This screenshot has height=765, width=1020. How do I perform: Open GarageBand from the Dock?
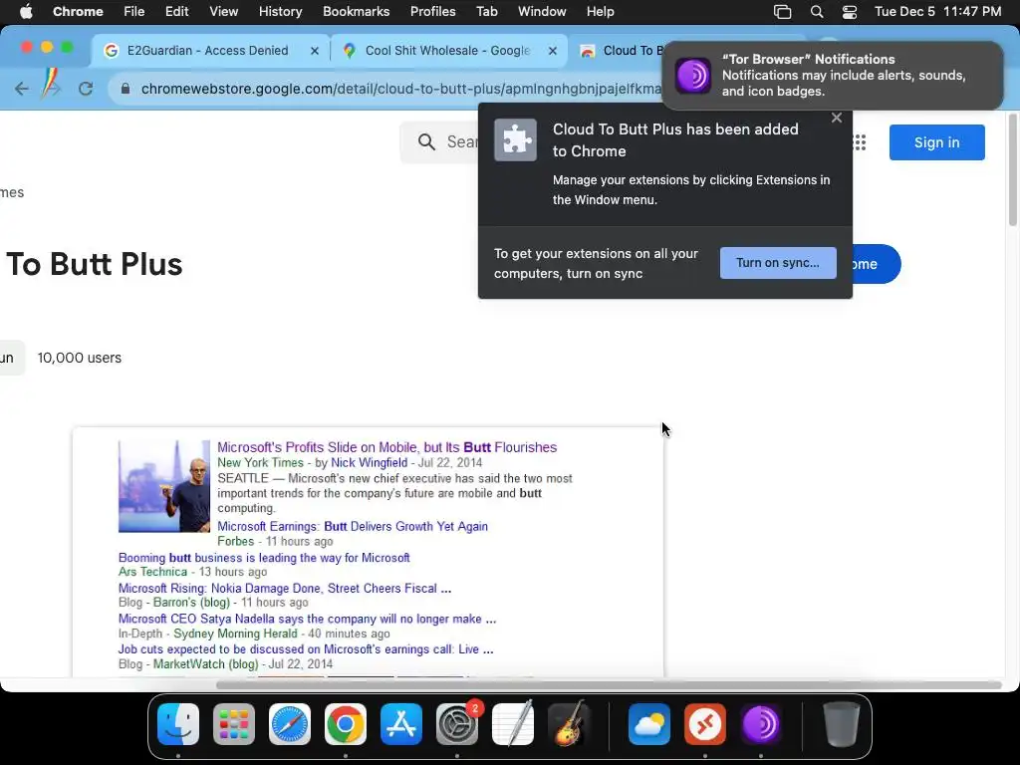pyautogui.click(x=569, y=724)
